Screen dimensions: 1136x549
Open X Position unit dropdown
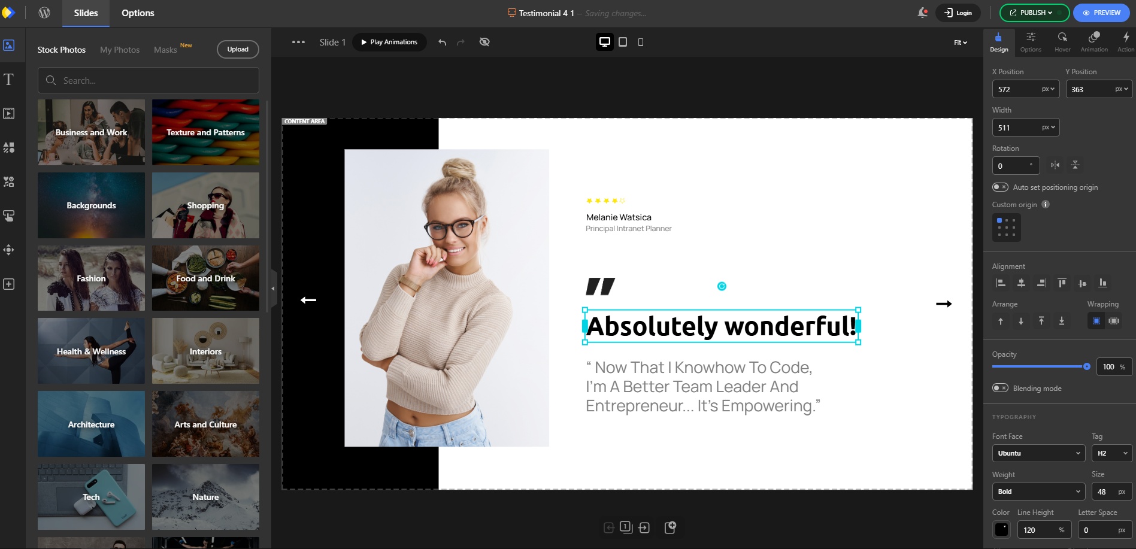[1048, 89]
